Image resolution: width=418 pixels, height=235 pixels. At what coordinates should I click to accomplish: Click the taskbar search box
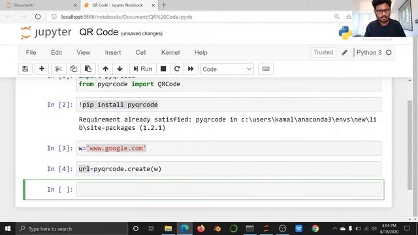72,228
